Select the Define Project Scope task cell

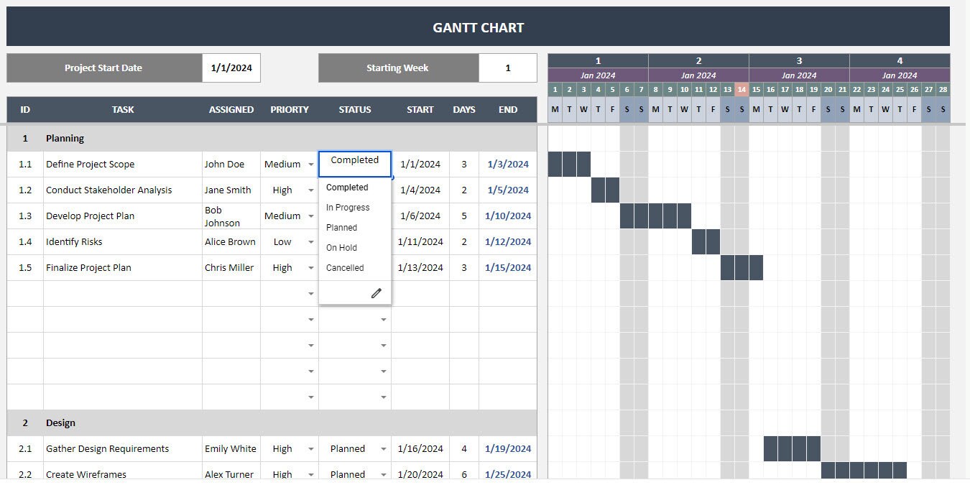click(x=123, y=165)
